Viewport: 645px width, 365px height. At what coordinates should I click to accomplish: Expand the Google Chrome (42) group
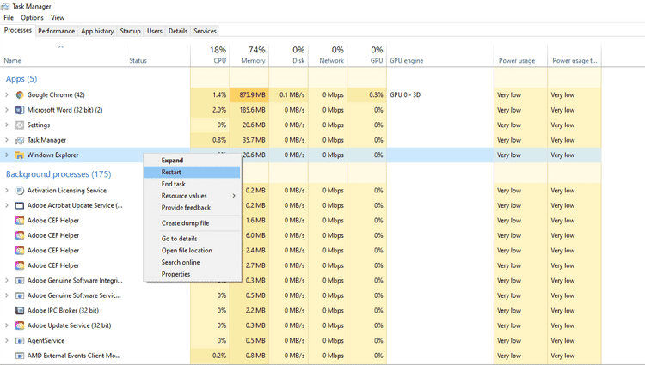tap(7, 94)
